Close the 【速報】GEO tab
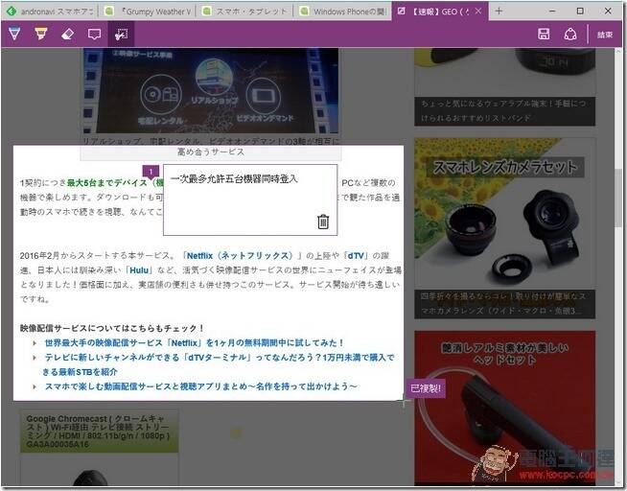The image size is (627, 491). tap(478, 12)
